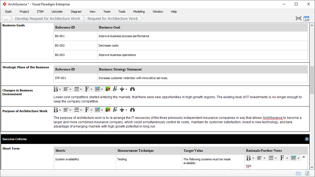Open the Modeling menu
315x177 pixels.
[x=139, y=12]
